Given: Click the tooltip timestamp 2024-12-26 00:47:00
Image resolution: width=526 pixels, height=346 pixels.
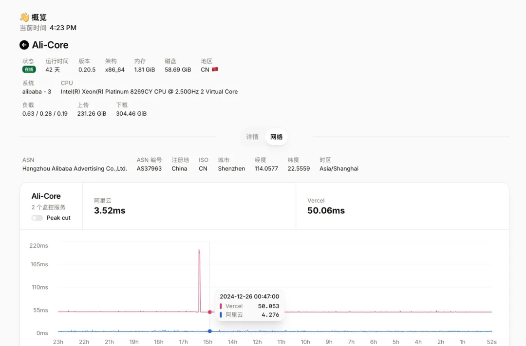Looking at the screenshot, I should pyautogui.click(x=249, y=296).
